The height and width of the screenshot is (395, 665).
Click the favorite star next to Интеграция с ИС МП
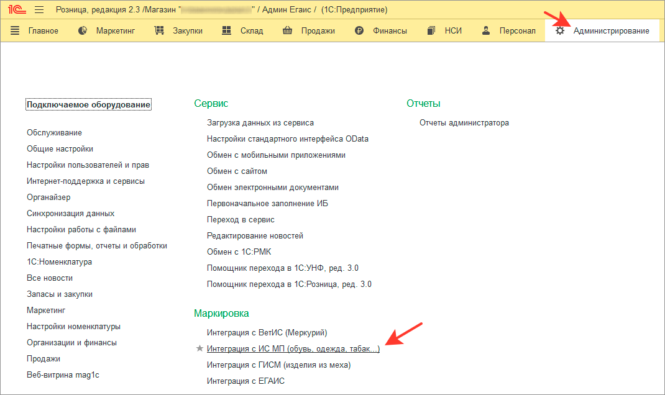[199, 348]
